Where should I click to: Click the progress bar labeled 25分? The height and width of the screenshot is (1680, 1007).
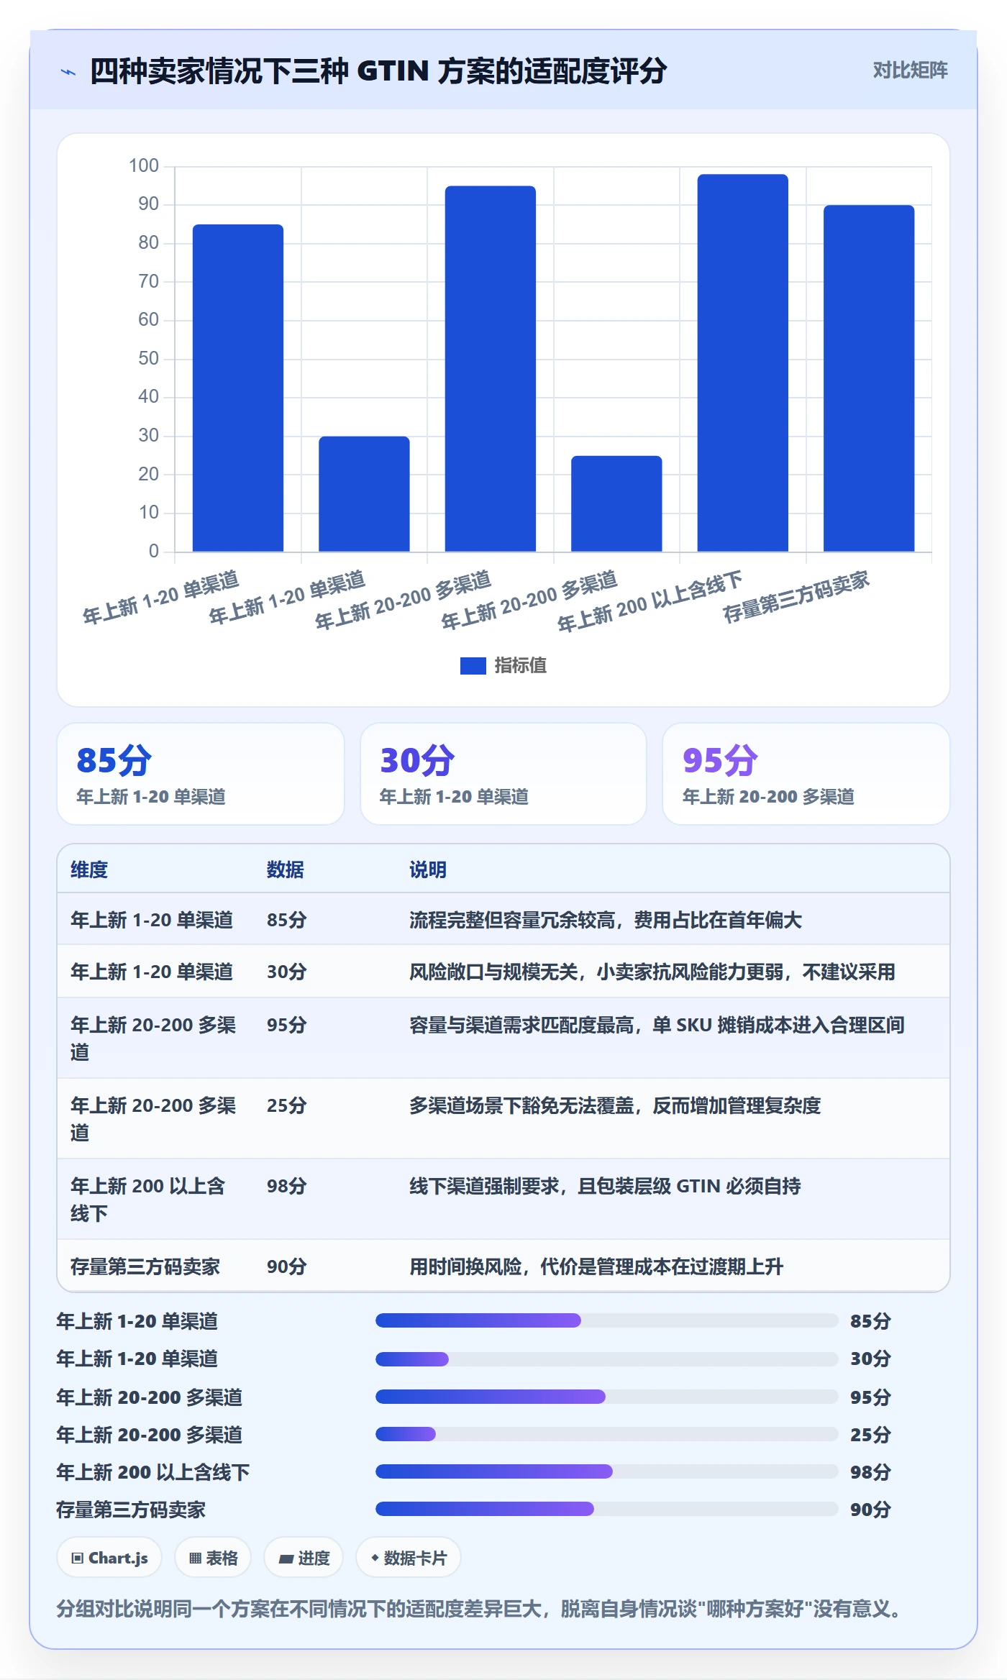click(607, 1434)
